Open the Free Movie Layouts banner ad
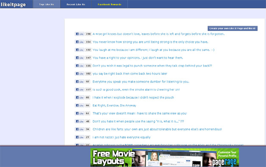266x167 pixels. coord(164,157)
